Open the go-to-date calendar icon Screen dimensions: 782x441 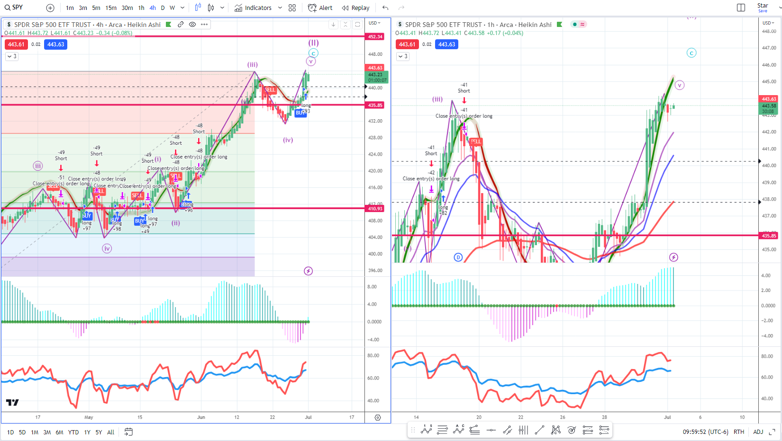click(128, 432)
